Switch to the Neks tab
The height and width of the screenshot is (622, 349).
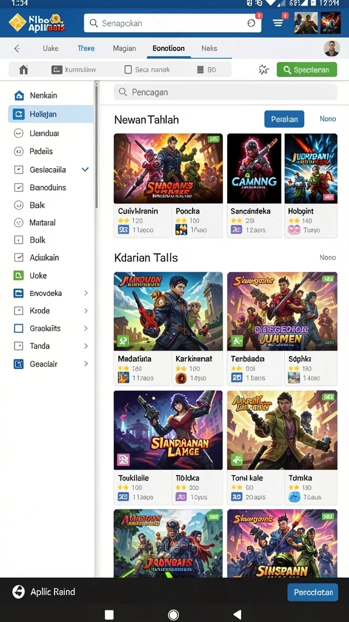pyautogui.click(x=209, y=49)
